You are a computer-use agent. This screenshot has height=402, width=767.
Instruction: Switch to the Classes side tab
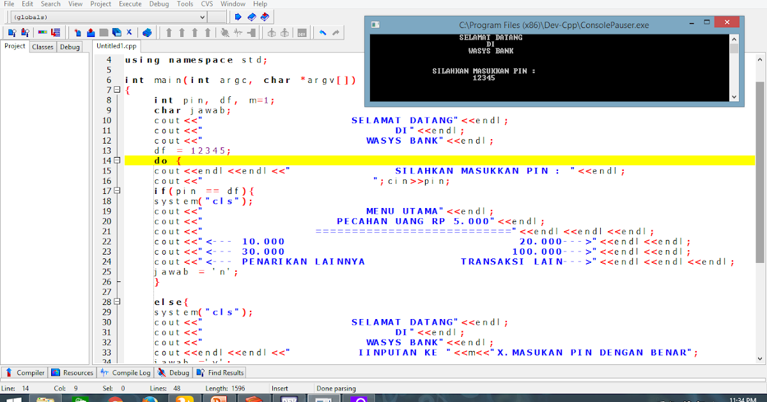coord(43,47)
